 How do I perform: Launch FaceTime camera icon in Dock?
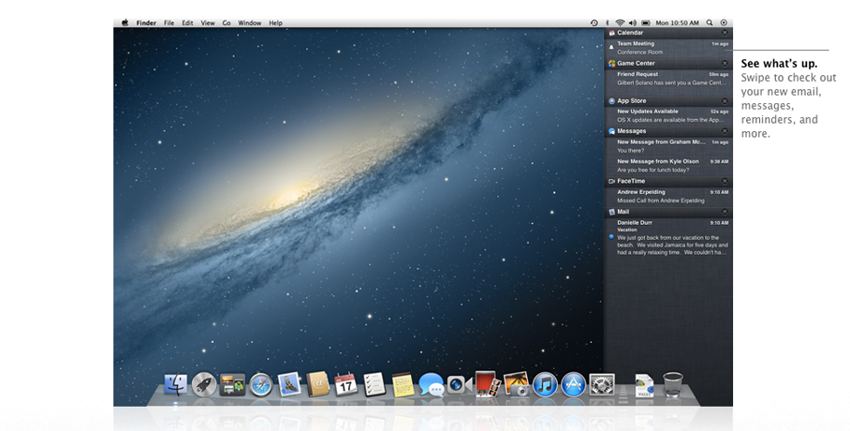click(459, 385)
